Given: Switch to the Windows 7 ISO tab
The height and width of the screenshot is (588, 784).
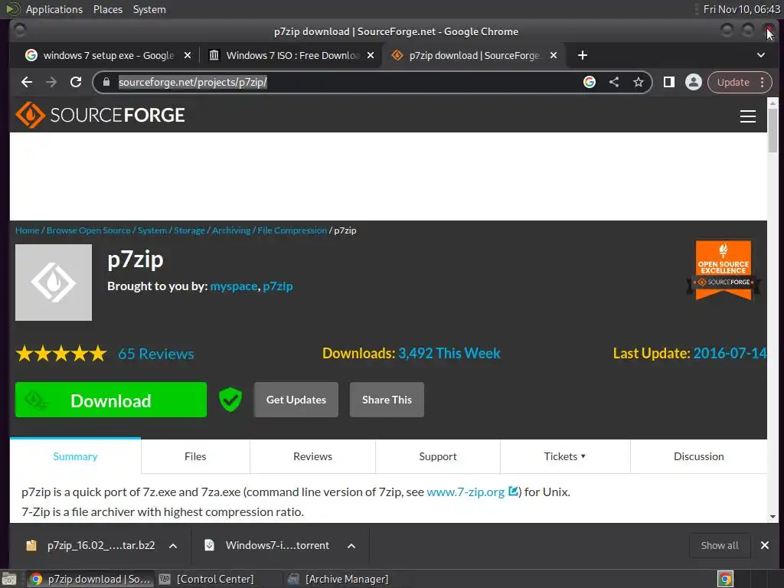Looking at the screenshot, I should pos(293,55).
